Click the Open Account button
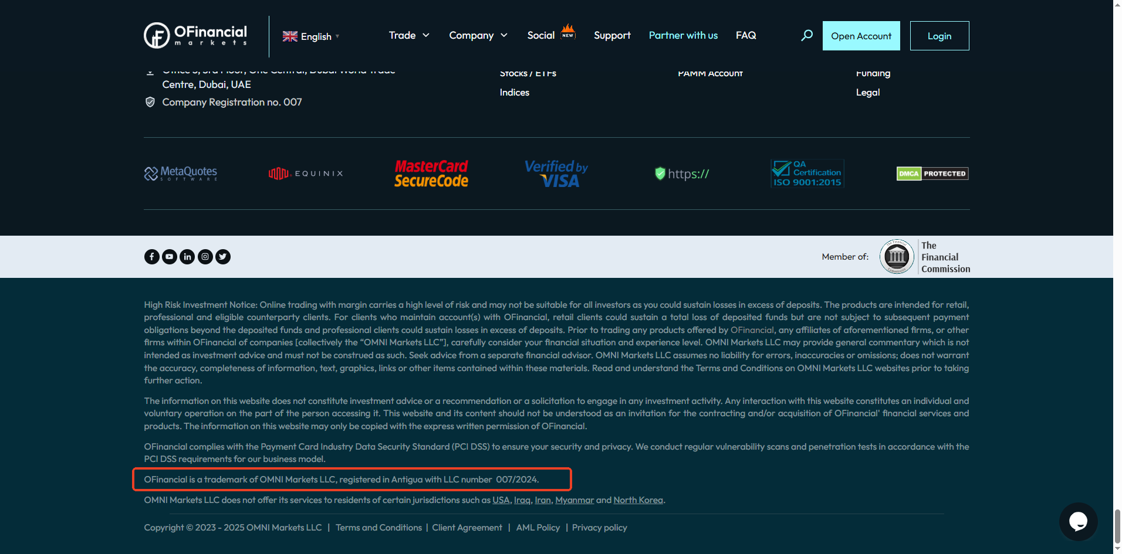The width and height of the screenshot is (1122, 554). pyautogui.click(x=861, y=36)
